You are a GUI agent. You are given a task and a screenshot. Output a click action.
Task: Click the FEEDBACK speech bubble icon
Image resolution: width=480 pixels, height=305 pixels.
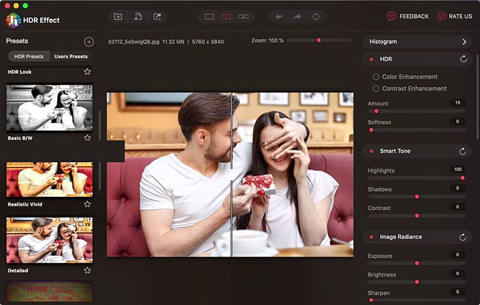tap(391, 16)
